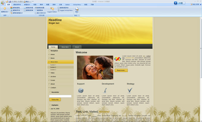Open the quick access toolbar customize dropdown
This screenshot has height=122, width=202.
click(x=33, y=1)
